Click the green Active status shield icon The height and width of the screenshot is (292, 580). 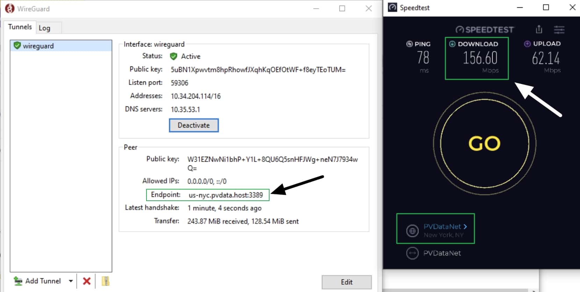173,56
